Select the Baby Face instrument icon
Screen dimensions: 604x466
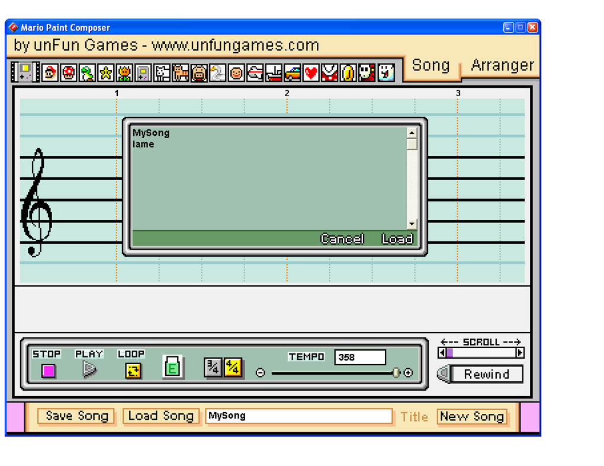(236, 72)
